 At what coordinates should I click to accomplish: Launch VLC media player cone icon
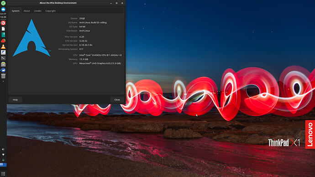(x=3, y=47)
